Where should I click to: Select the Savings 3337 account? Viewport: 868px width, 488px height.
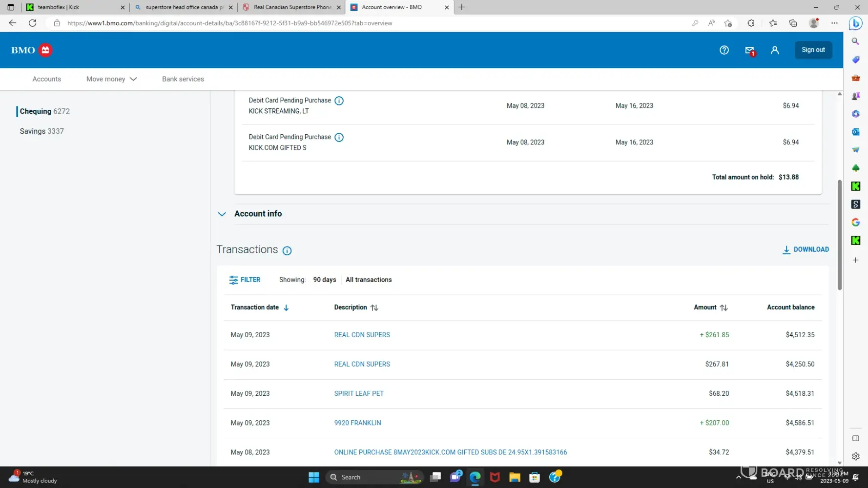(41, 131)
